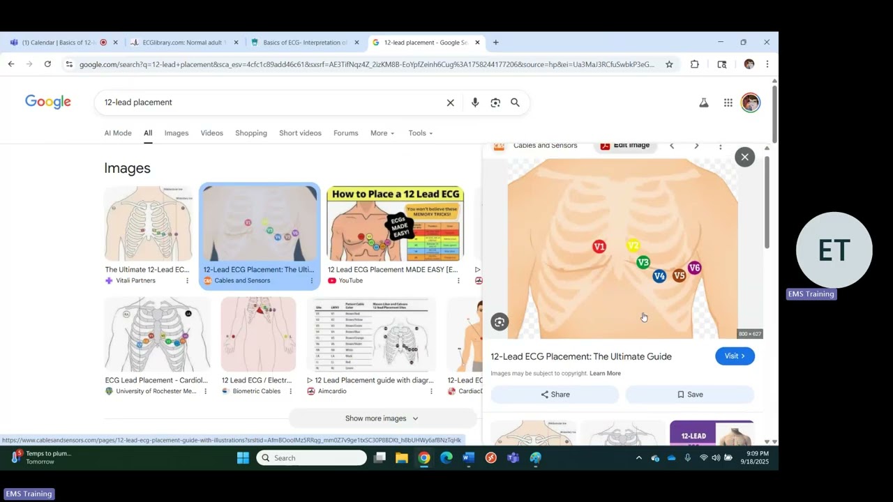Switch to the ECGlibrary.com browser tab
The height and width of the screenshot is (502, 893).
click(184, 43)
